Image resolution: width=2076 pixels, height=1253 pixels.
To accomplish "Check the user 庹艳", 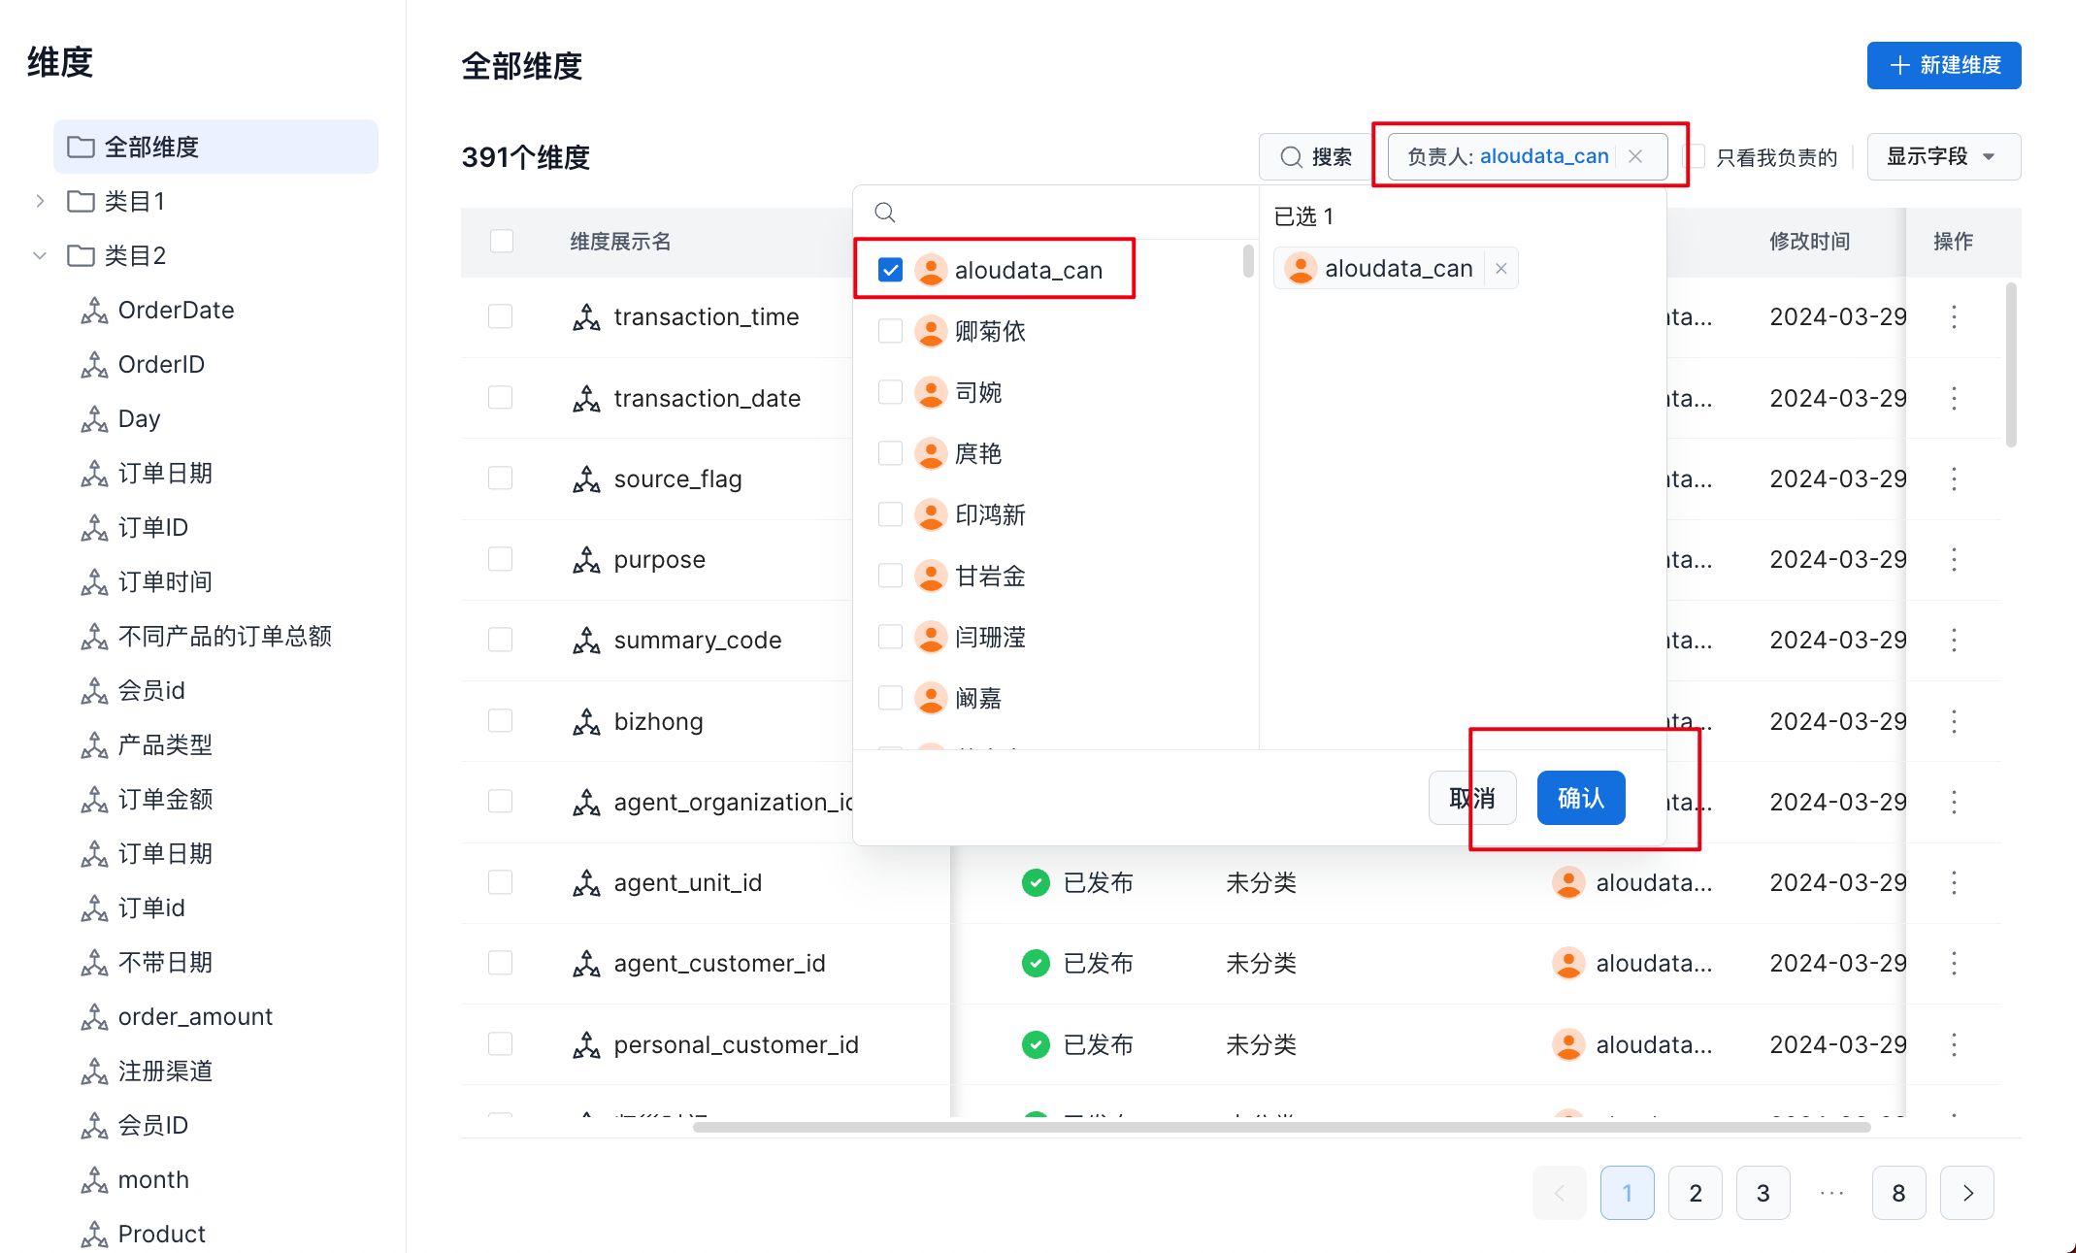I will (890, 453).
